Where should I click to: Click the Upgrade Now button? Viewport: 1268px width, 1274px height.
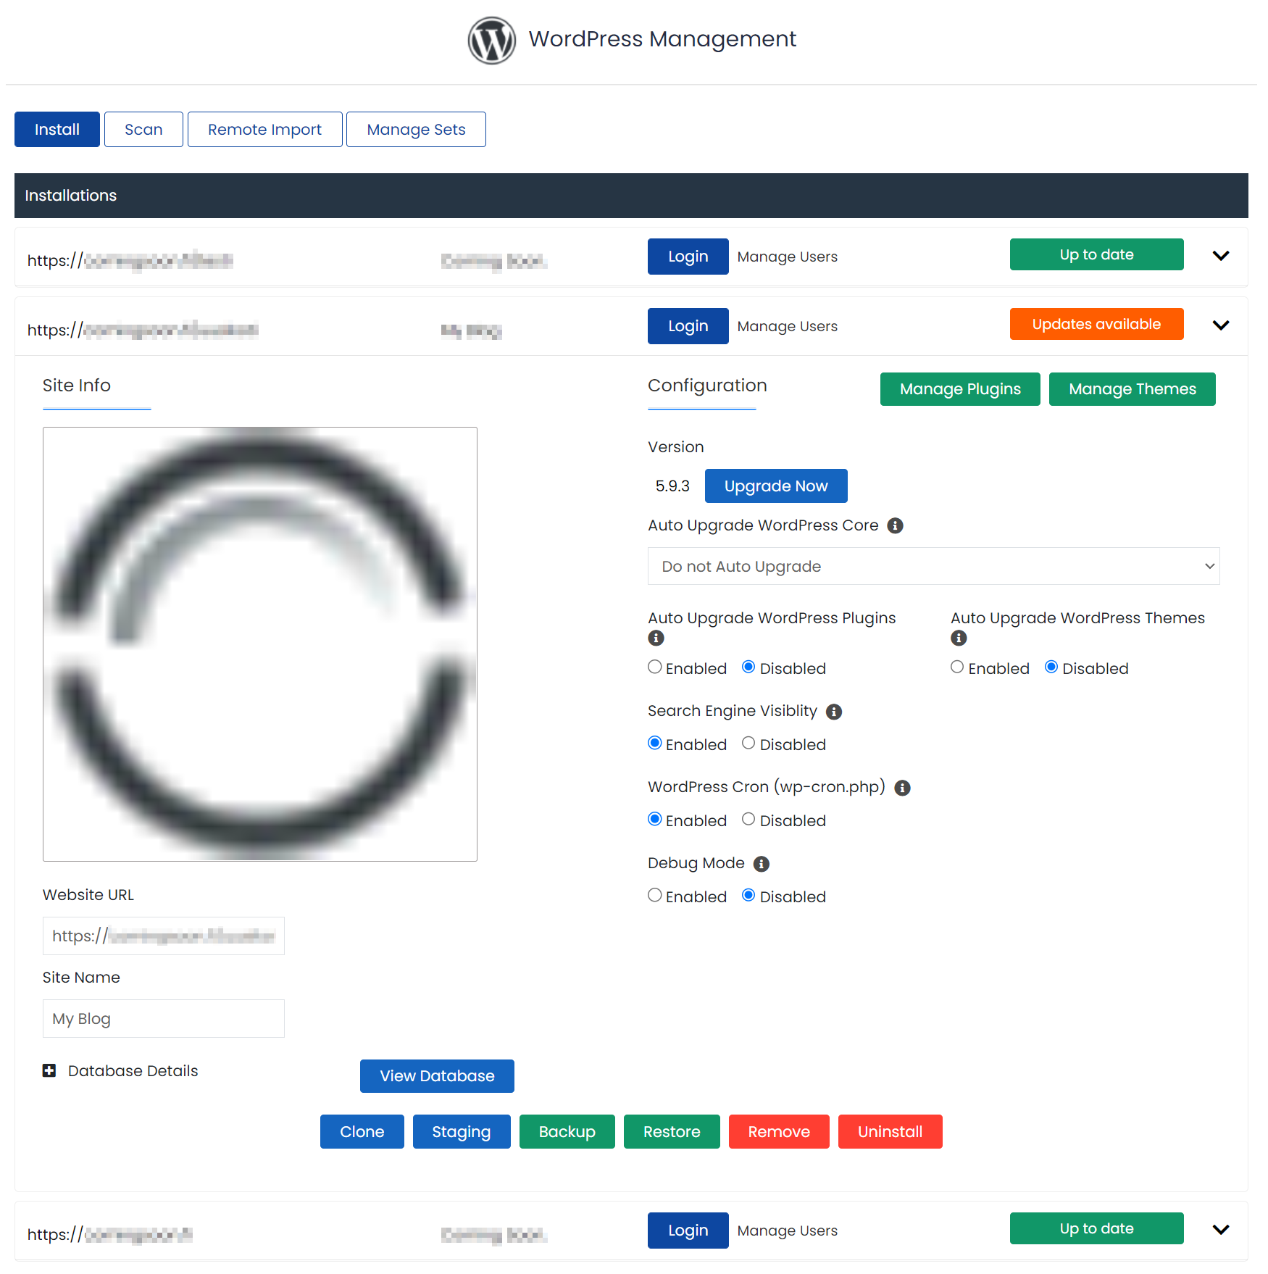pos(775,486)
